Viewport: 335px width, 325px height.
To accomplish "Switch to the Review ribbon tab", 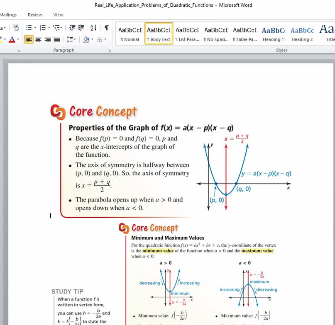I will (x=34, y=15).
